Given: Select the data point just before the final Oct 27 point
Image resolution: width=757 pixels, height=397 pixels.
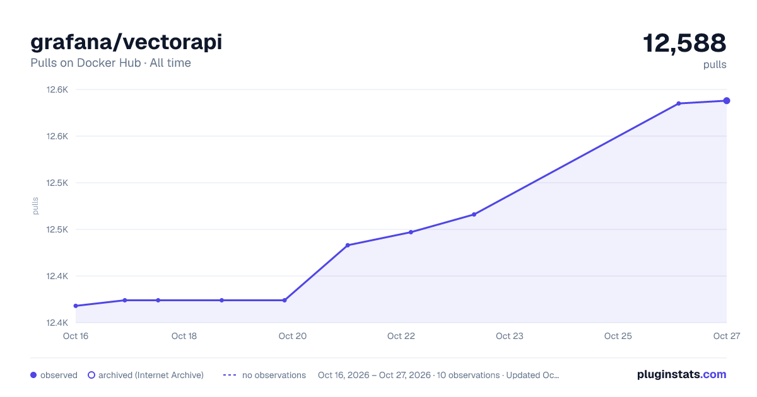Looking at the screenshot, I should click(679, 103).
